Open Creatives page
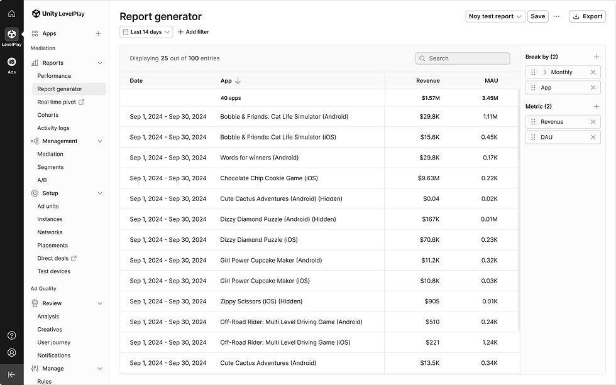The height and width of the screenshot is (385, 616). (x=50, y=329)
